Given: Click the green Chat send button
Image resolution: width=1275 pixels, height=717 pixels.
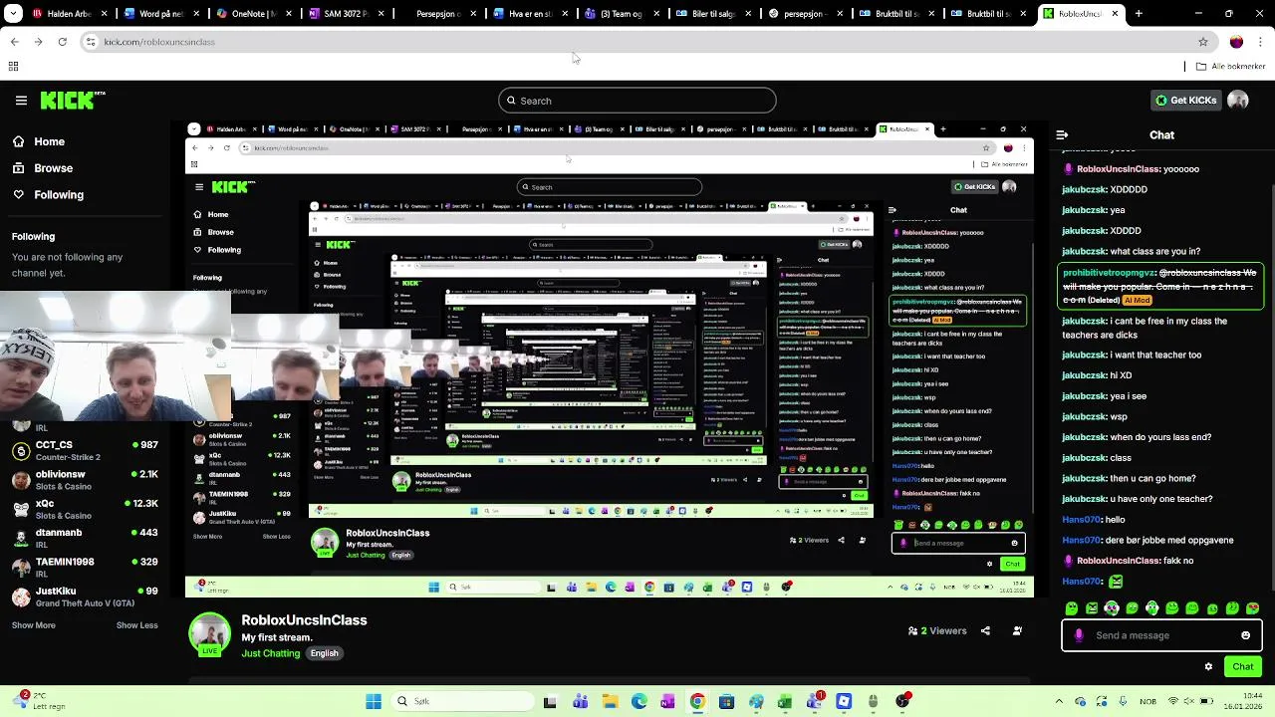Looking at the screenshot, I should pos(1242,666).
